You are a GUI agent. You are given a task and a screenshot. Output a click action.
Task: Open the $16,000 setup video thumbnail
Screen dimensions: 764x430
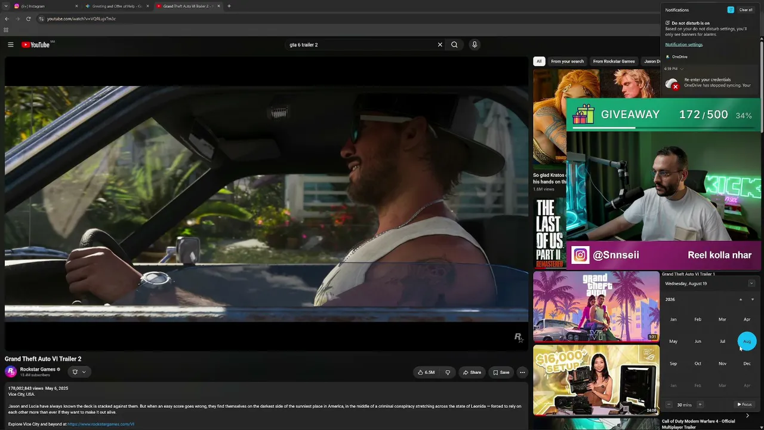pyautogui.click(x=596, y=380)
